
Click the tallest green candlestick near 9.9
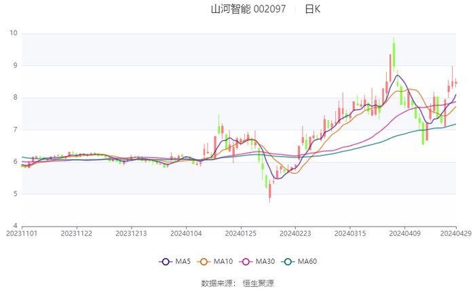(394, 54)
